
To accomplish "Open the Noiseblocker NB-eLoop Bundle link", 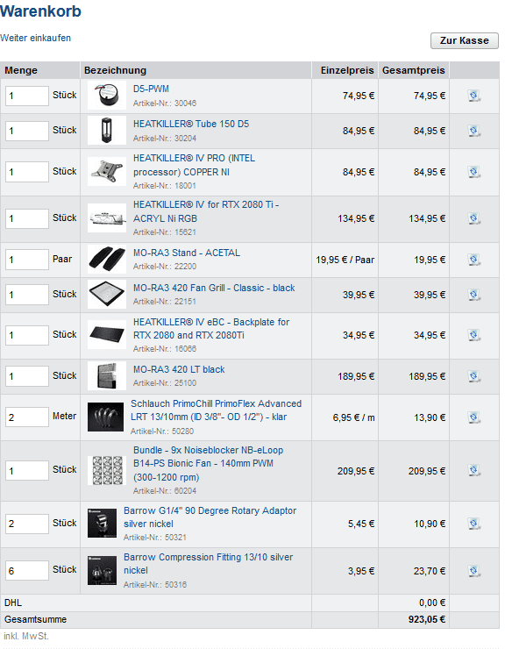I will point(208,464).
